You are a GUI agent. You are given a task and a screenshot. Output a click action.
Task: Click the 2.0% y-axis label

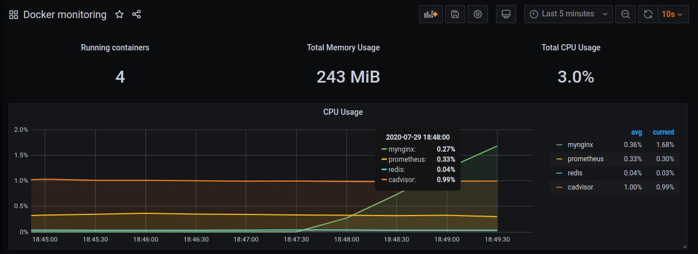[21, 129]
